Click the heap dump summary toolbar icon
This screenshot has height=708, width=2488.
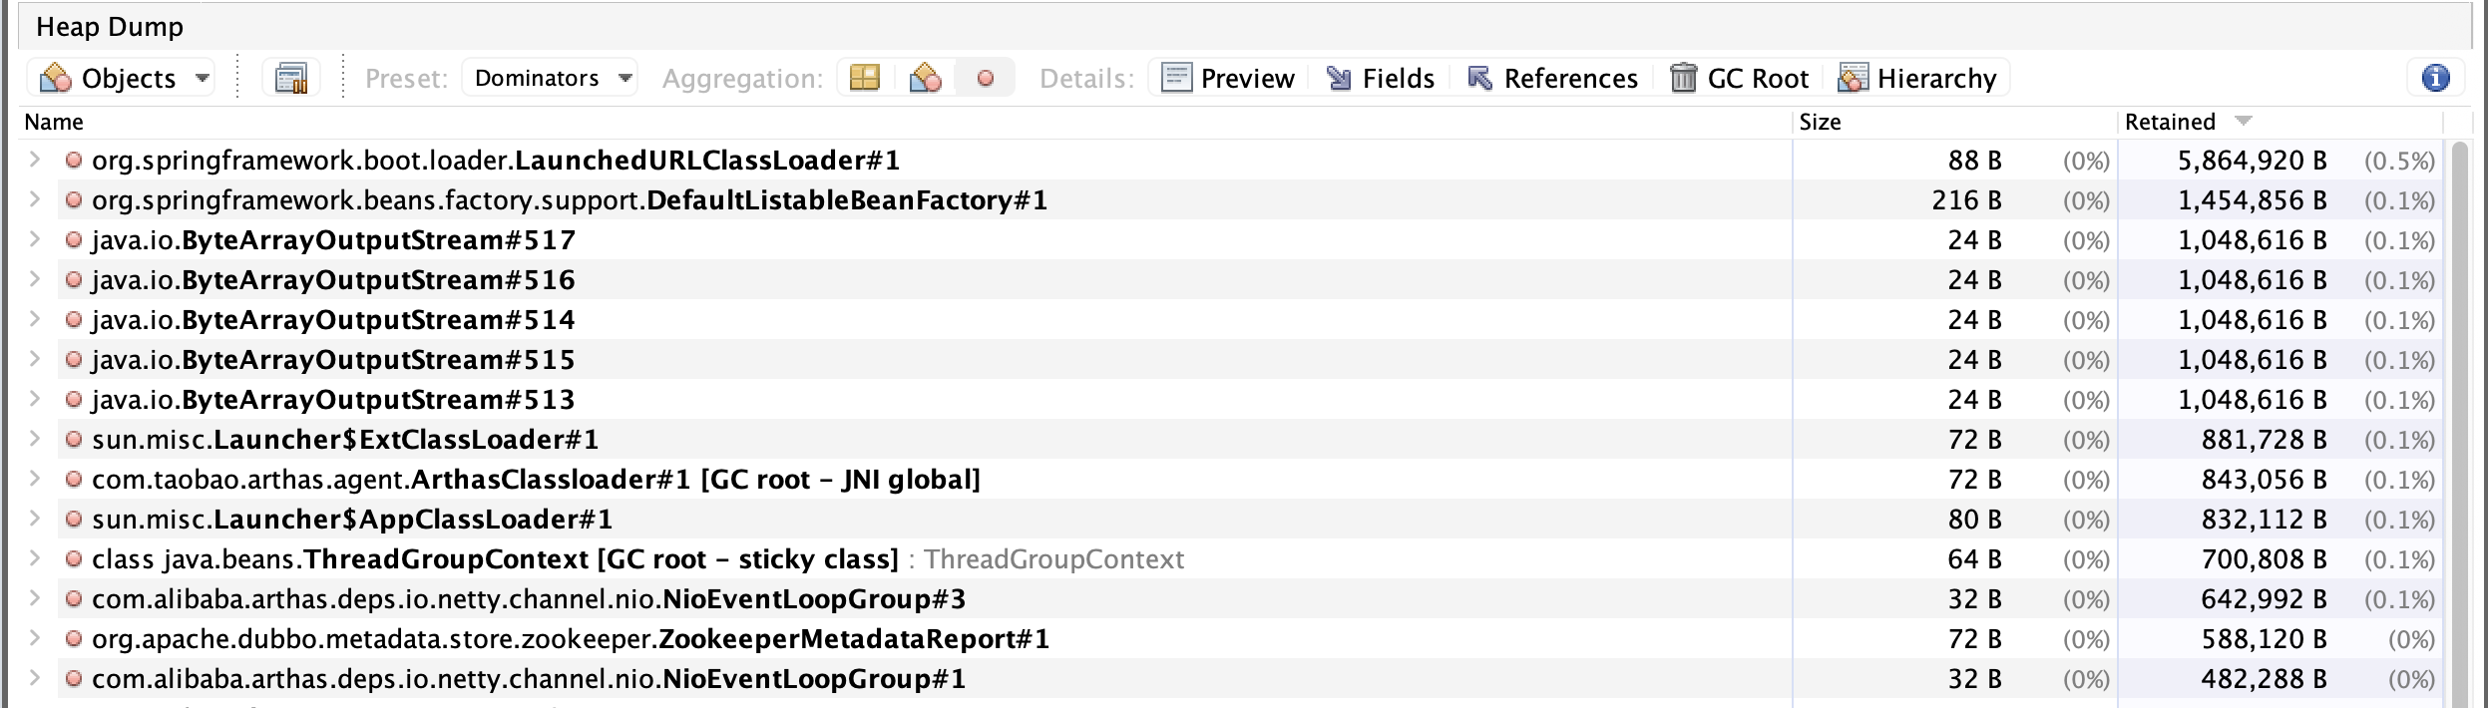click(291, 78)
